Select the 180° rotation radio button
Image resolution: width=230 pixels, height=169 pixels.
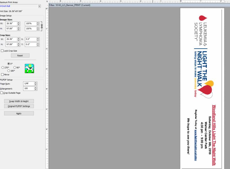pos(9,71)
